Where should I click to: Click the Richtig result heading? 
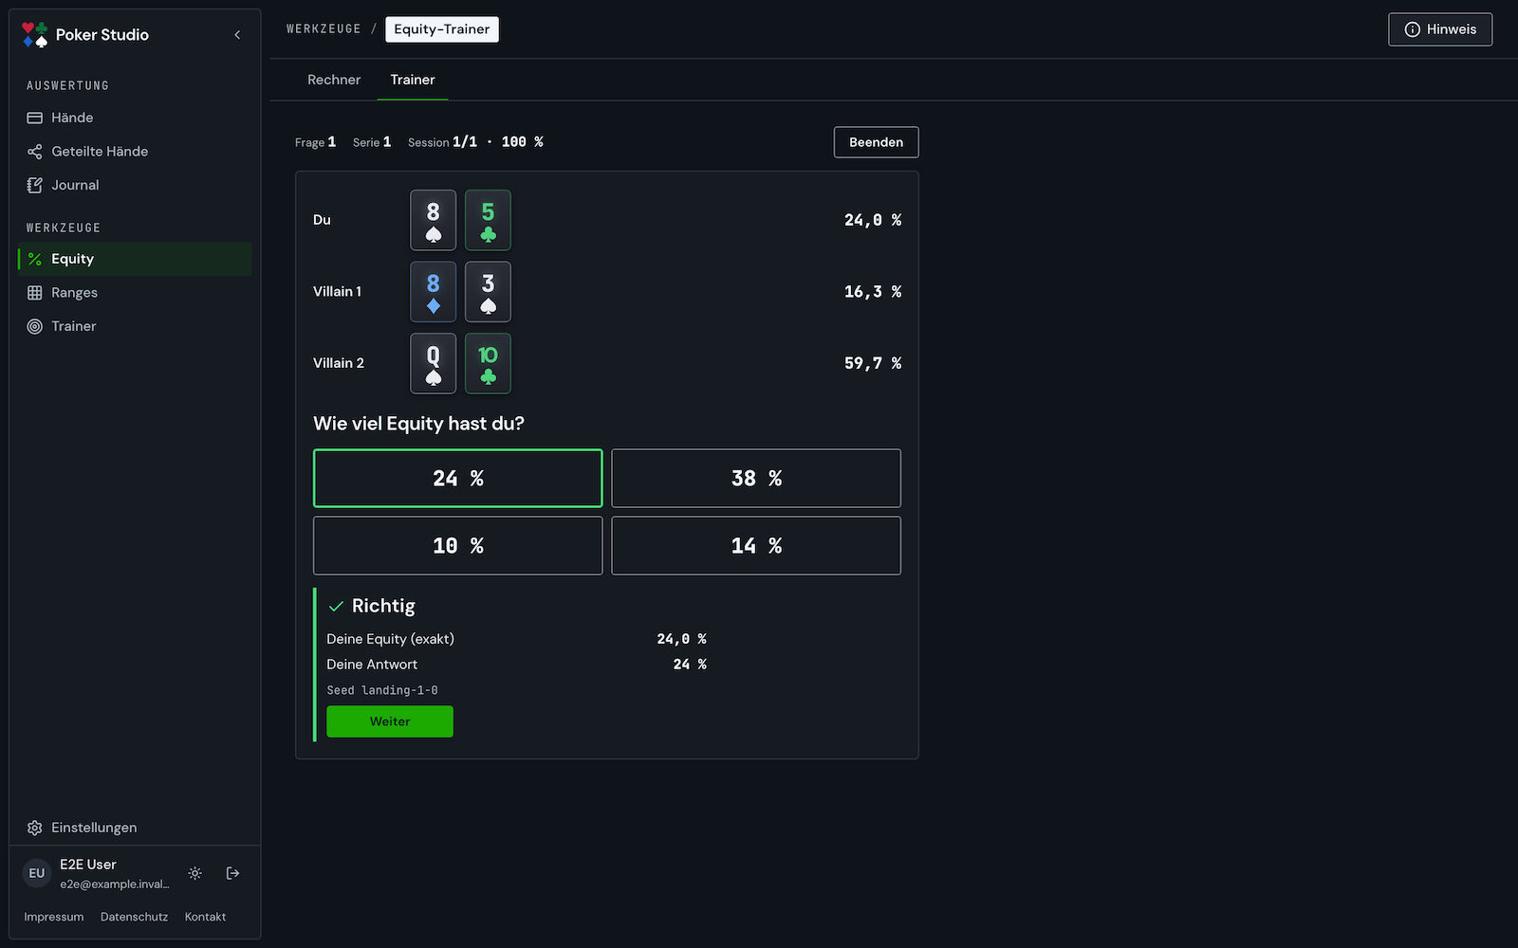point(383,606)
